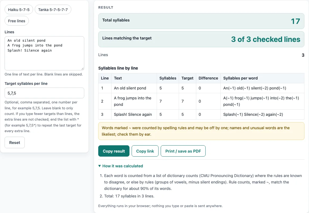Click the 'One line of text per line' hint
309x213 pixels.
pos(44,74)
